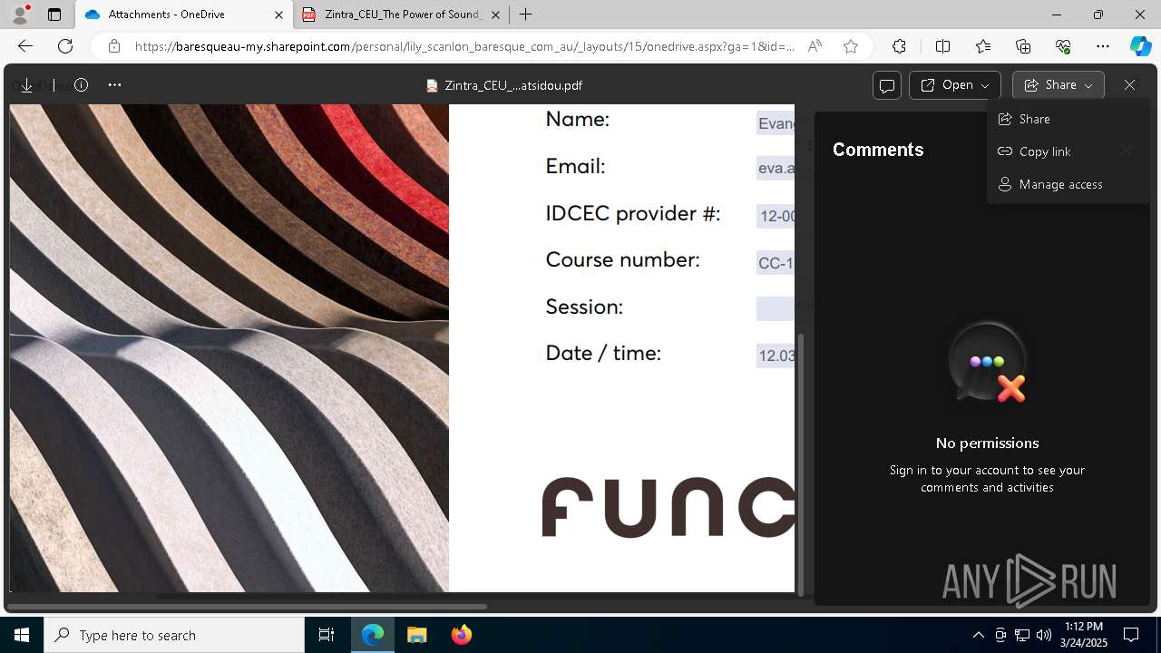
Task: Open the notifications center
Action: [x=1131, y=635]
